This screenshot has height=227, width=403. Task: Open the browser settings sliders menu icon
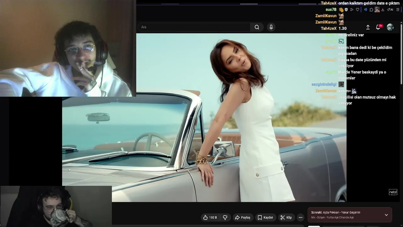point(398,10)
